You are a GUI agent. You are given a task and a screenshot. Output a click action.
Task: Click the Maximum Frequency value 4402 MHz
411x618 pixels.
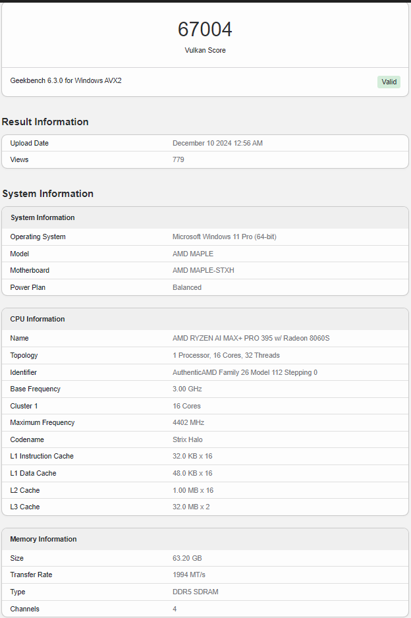(x=188, y=422)
